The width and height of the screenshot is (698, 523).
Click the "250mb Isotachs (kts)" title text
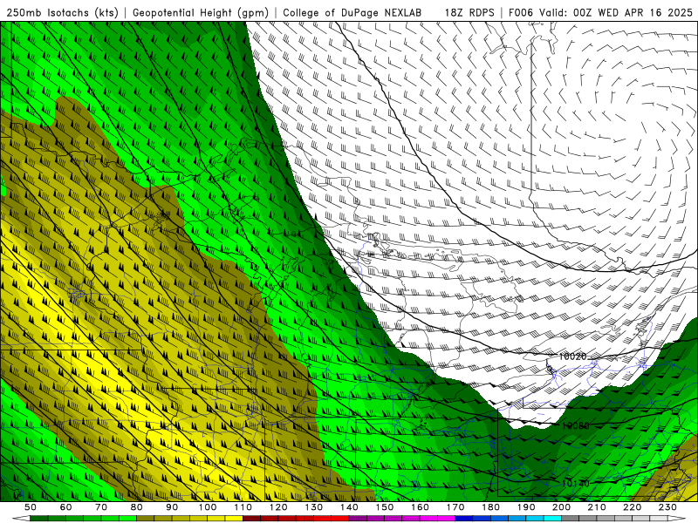pos(62,13)
